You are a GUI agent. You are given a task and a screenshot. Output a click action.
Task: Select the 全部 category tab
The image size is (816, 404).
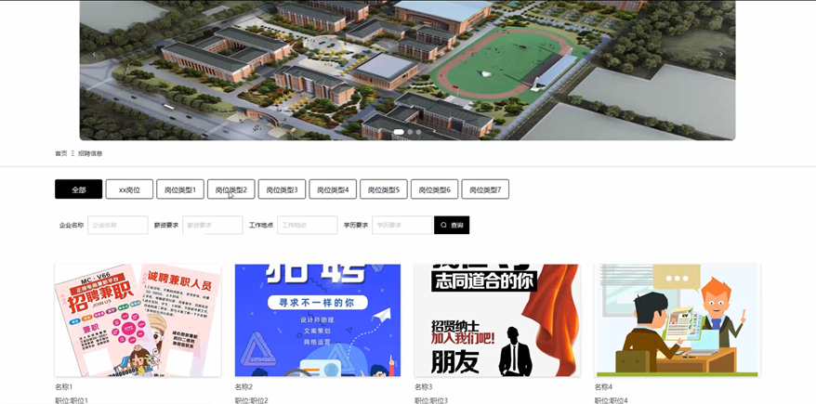point(79,189)
